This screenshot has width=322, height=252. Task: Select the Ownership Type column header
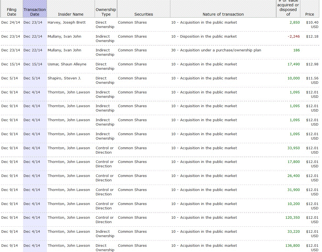106,12
